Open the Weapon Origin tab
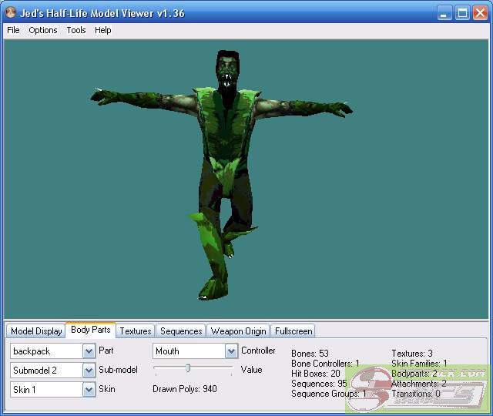Screen dimensions: 493x416 click(x=238, y=331)
